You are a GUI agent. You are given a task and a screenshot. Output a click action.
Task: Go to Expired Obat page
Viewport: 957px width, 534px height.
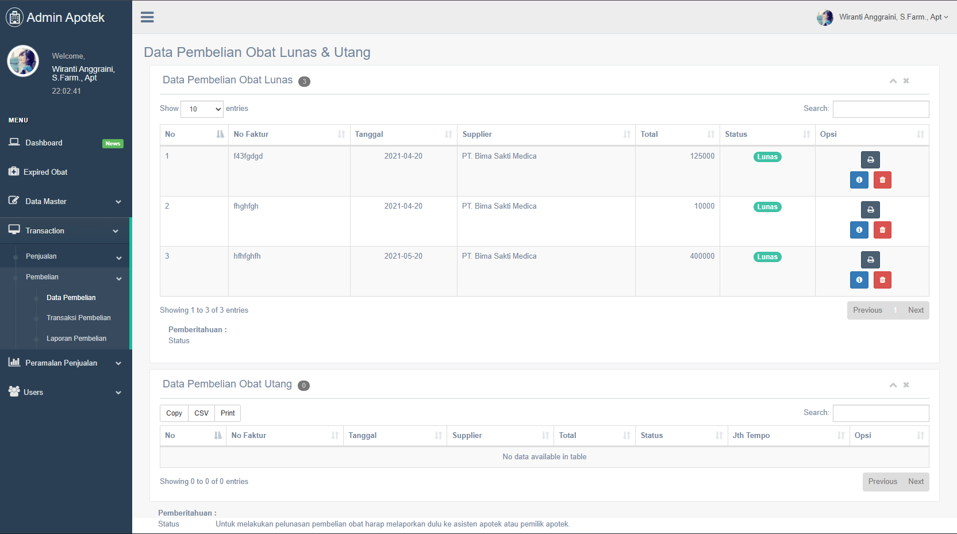click(45, 172)
